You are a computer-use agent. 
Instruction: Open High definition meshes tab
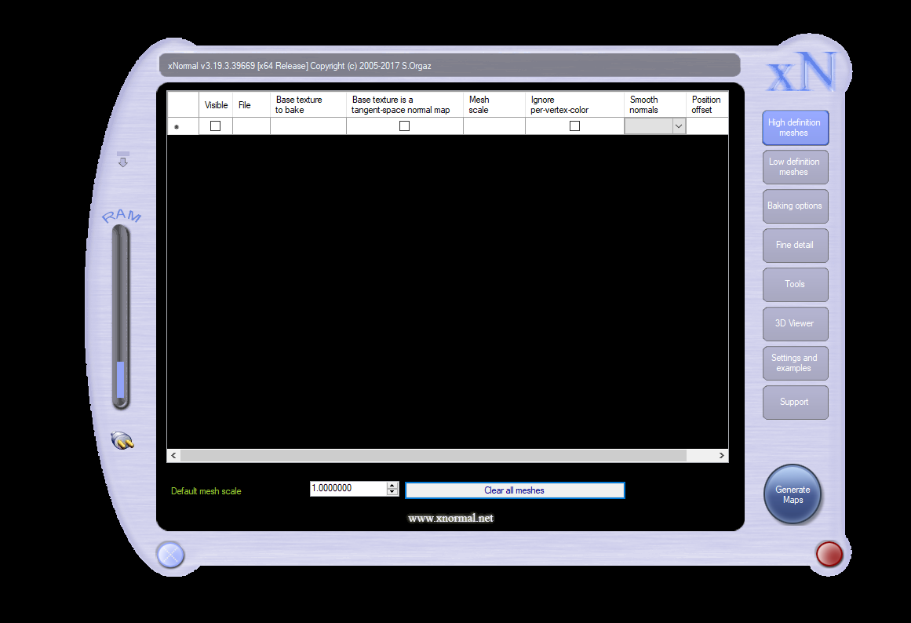[x=795, y=127]
